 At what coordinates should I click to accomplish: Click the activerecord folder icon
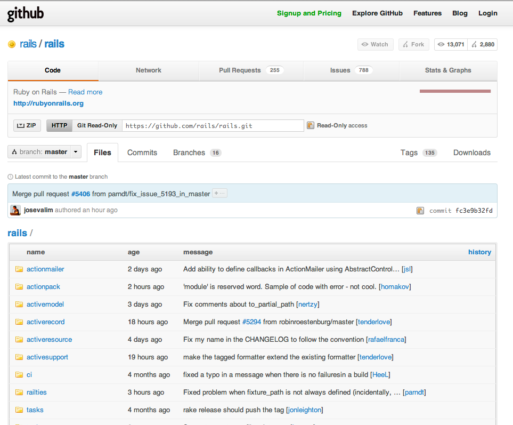(x=19, y=322)
